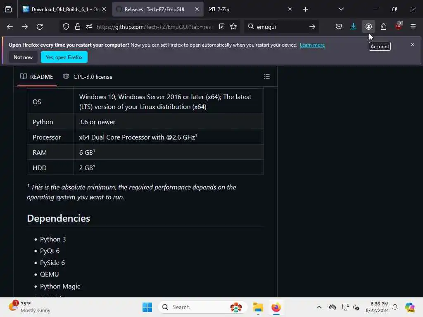List all tabs dropdown arrow
The width and height of the screenshot is (423, 317).
click(x=341, y=9)
